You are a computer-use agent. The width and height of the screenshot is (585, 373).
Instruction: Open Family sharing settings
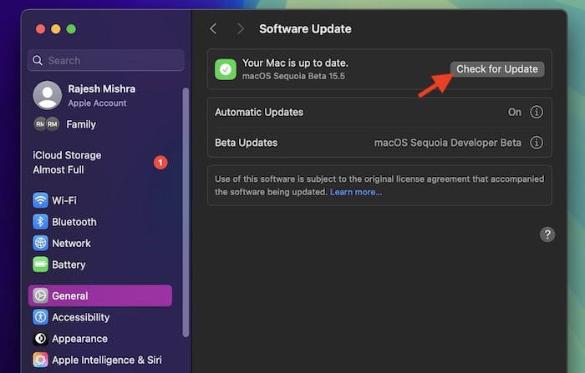[81, 124]
